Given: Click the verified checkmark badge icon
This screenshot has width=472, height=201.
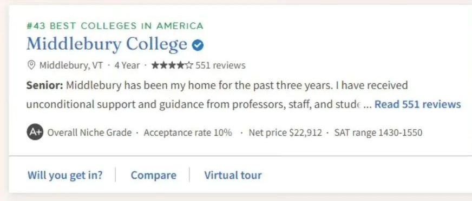Looking at the screenshot, I should point(198,45).
